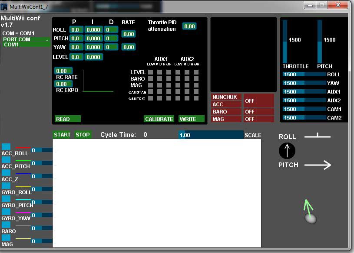Check MAG box under AUX2 MID

click(x=187, y=85)
